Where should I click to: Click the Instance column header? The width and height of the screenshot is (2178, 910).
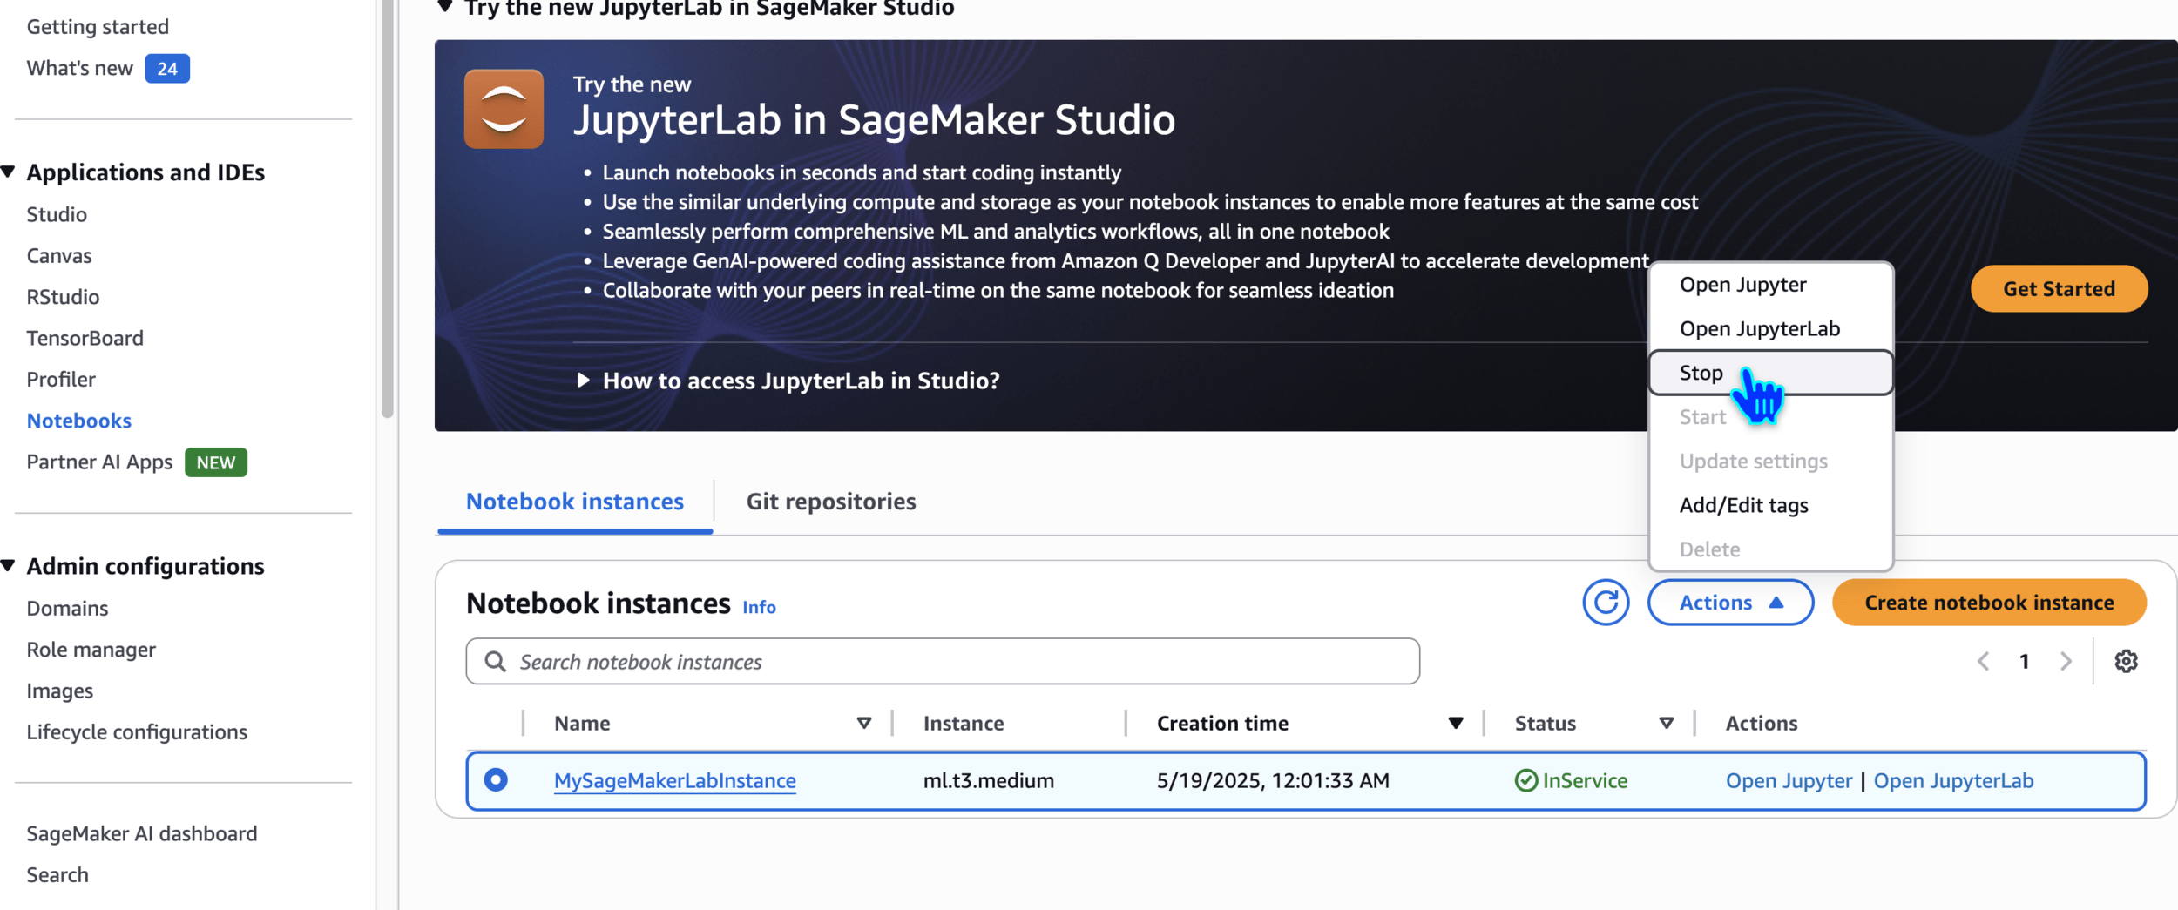click(x=964, y=723)
